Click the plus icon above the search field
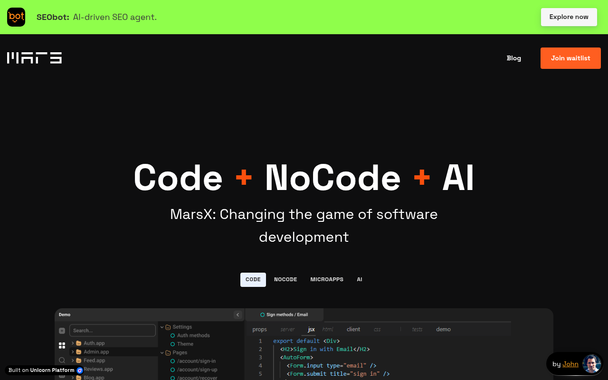The image size is (608, 380). pyautogui.click(x=62, y=331)
